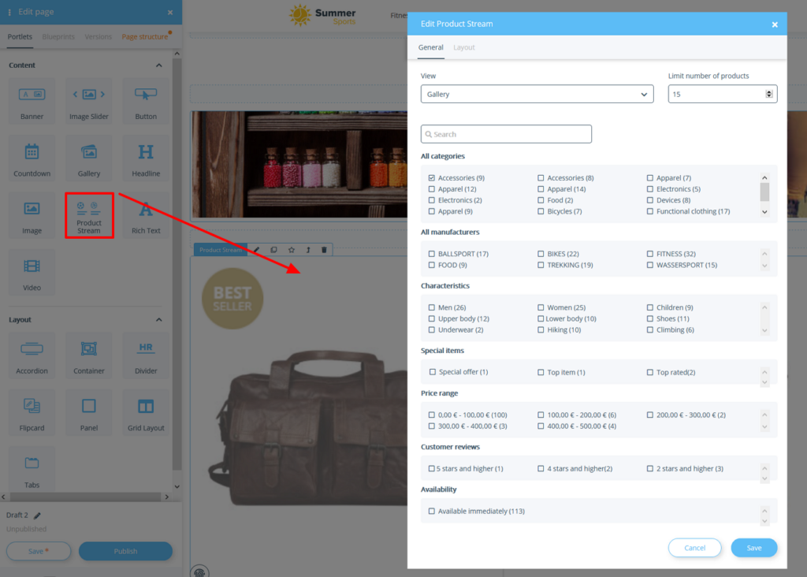Collapse the Layout portlets section
Image resolution: width=807 pixels, height=577 pixels.
point(161,319)
